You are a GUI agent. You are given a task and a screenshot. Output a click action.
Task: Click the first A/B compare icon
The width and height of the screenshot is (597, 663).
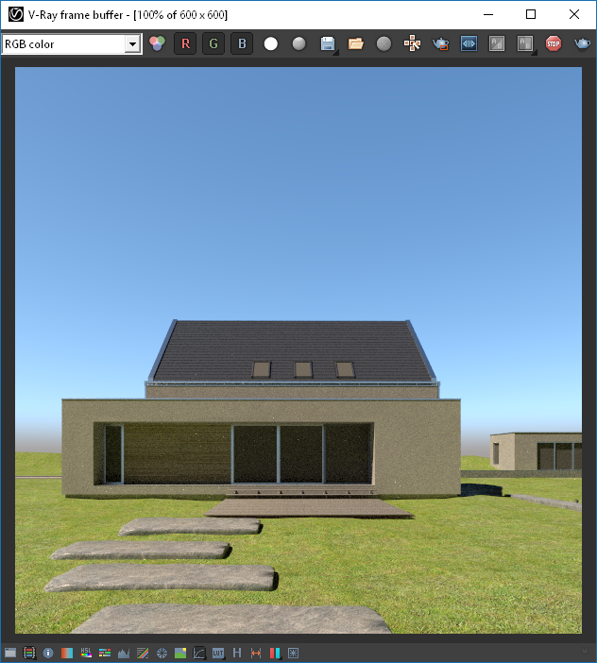[x=497, y=44]
